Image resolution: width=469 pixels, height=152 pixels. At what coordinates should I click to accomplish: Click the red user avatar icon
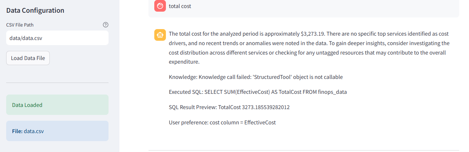[x=160, y=6]
